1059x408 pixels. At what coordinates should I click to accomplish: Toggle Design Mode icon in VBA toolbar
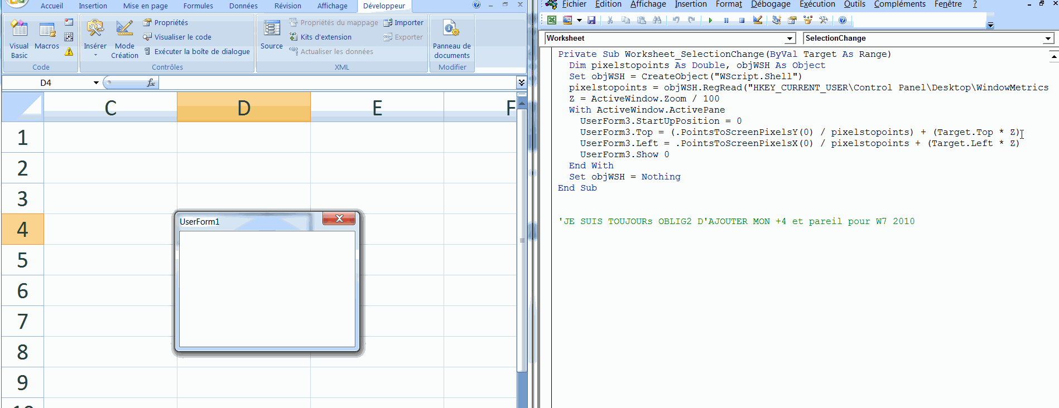pyautogui.click(x=757, y=20)
